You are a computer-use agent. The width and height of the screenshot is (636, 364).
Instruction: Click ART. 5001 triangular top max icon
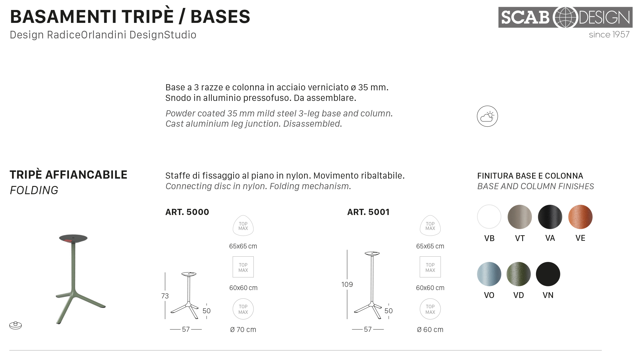click(430, 226)
